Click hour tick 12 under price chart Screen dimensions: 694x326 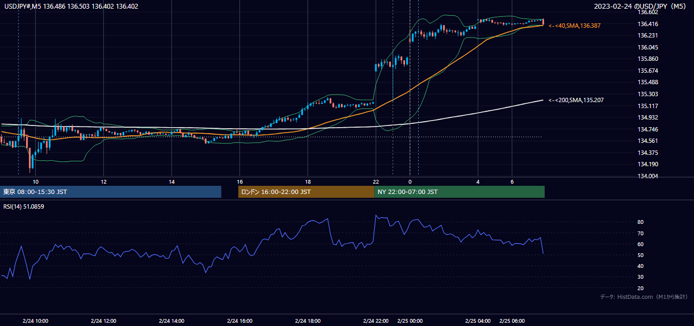coord(103,181)
